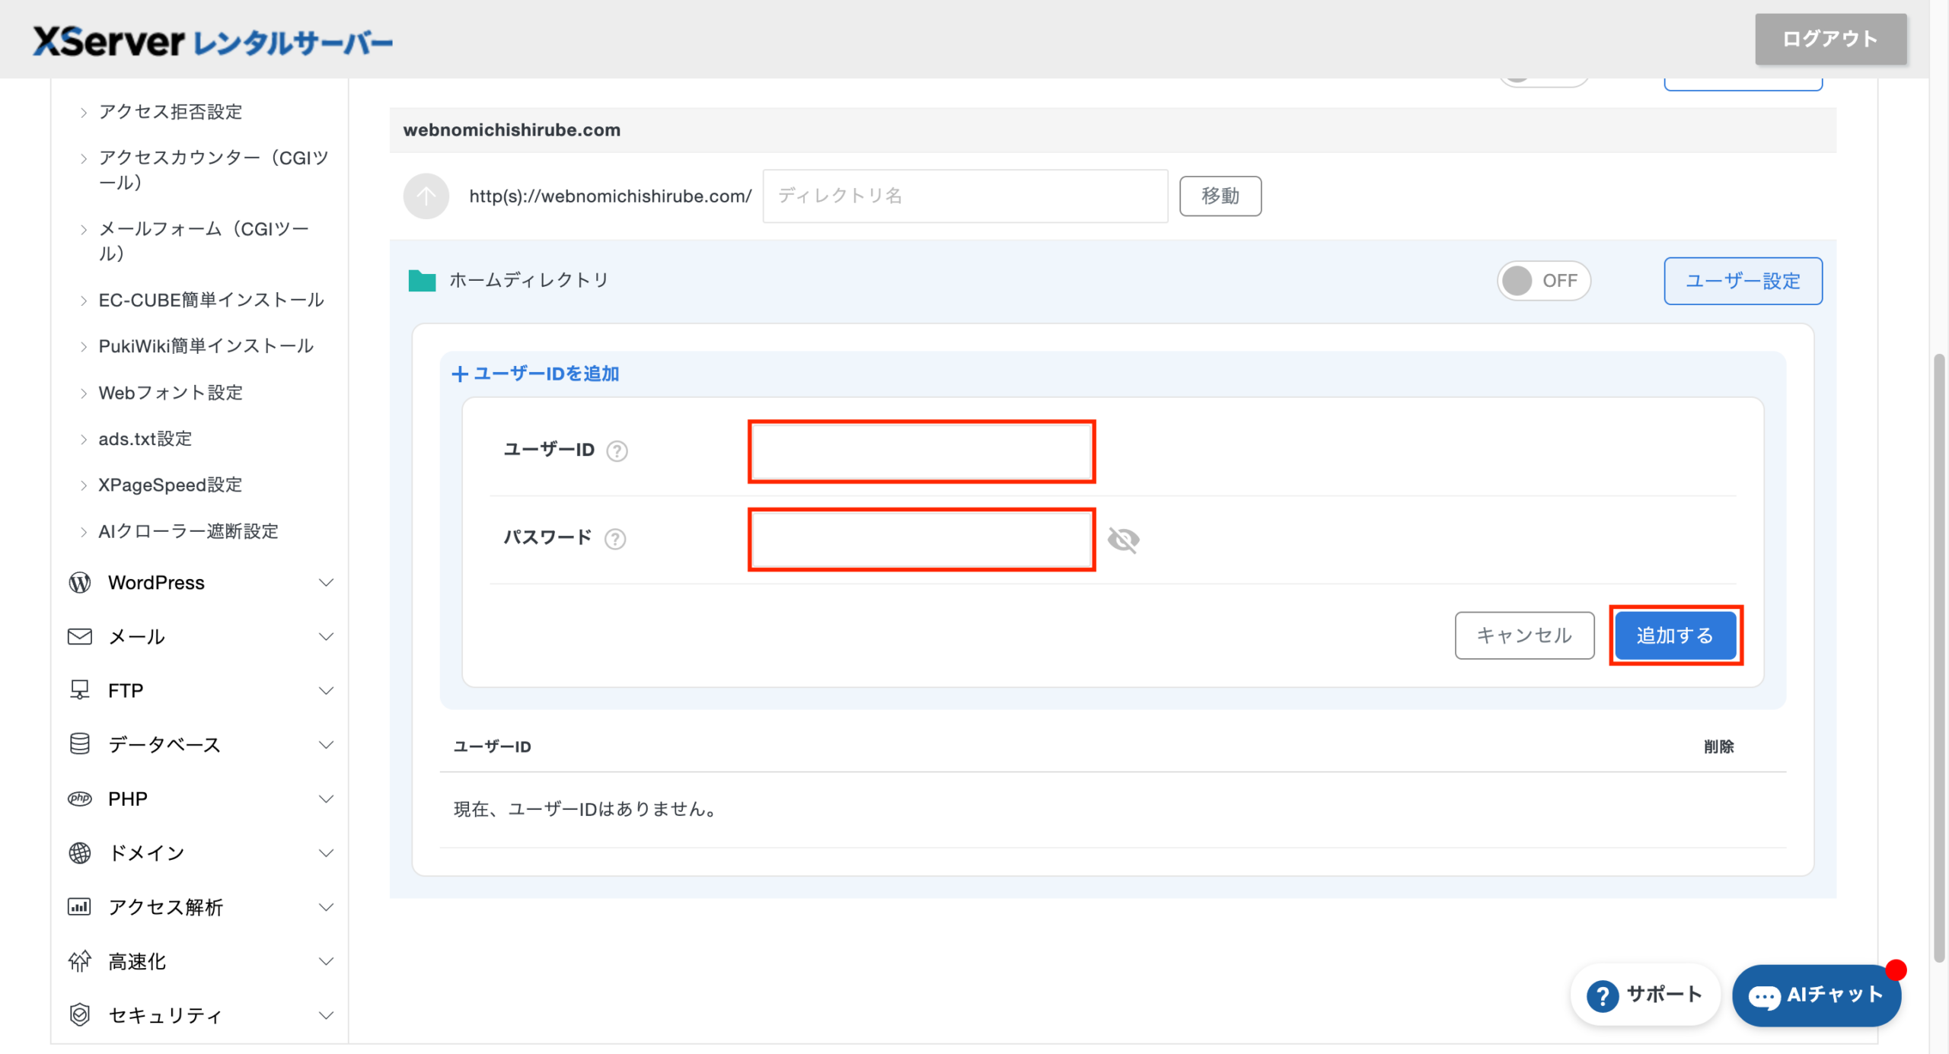Open AIクローラー遮断設定 menu item
This screenshot has width=1949, height=1054.
pyautogui.click(x=188, y=531)
